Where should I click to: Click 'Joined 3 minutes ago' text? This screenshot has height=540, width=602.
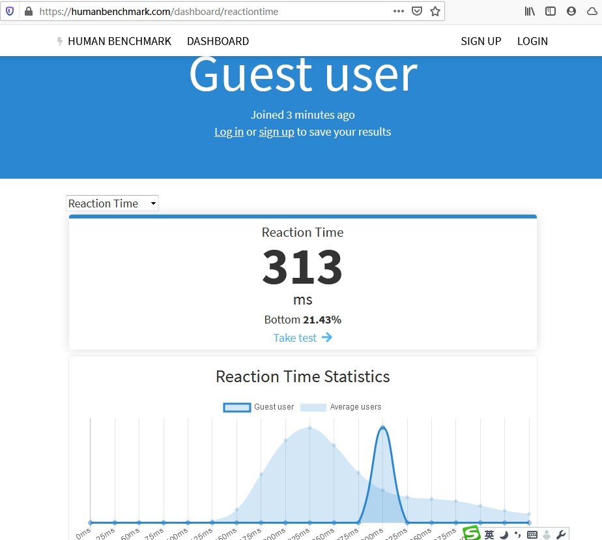pyautogui.click(x=302, y=115)
